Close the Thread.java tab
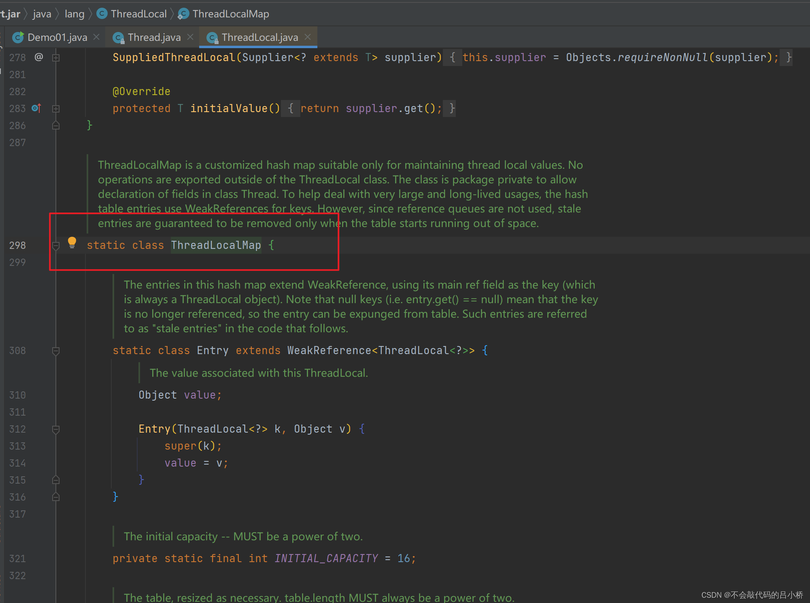The width and height of the screenshot is (810, 603). [190, 37]
